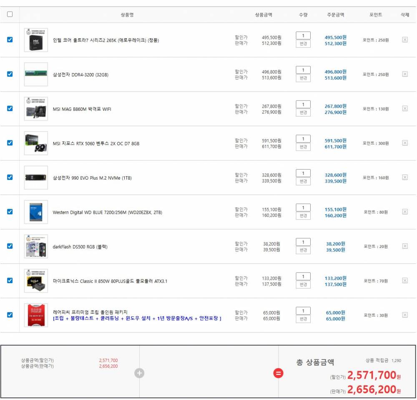Deselect the darkFlash DS500 RGB checkbox
The height and width of the screenshot is (400, 417).
[x=10, y=246]
